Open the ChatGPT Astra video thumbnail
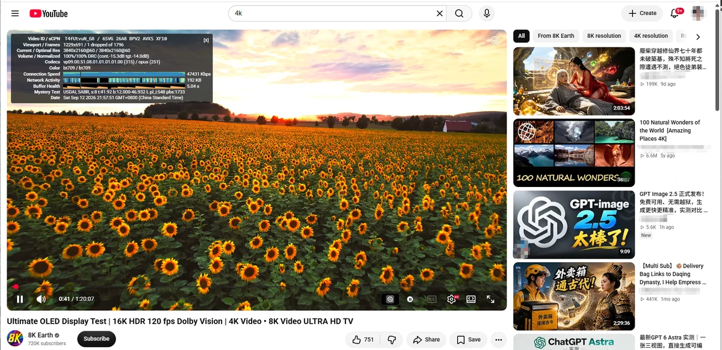722x350 pixels. (574, 342)
